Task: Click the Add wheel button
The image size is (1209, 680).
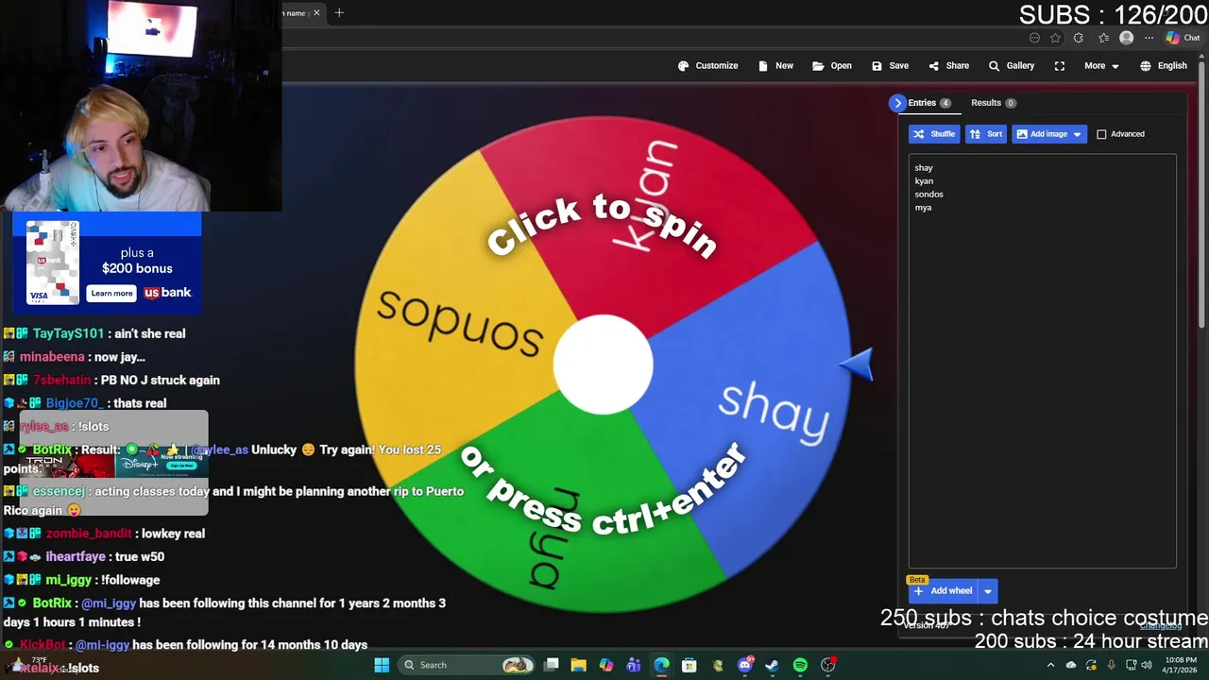Action: click(943, 591)
